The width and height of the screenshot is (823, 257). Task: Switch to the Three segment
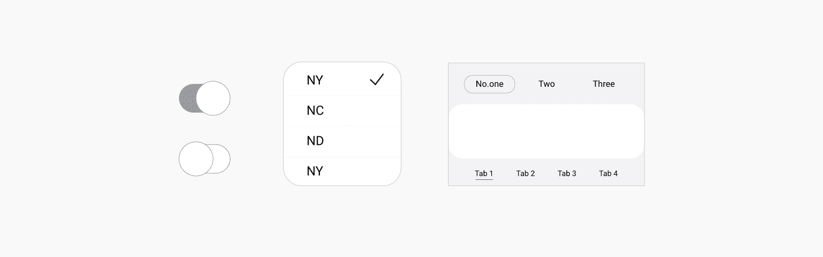pos(603,84)
